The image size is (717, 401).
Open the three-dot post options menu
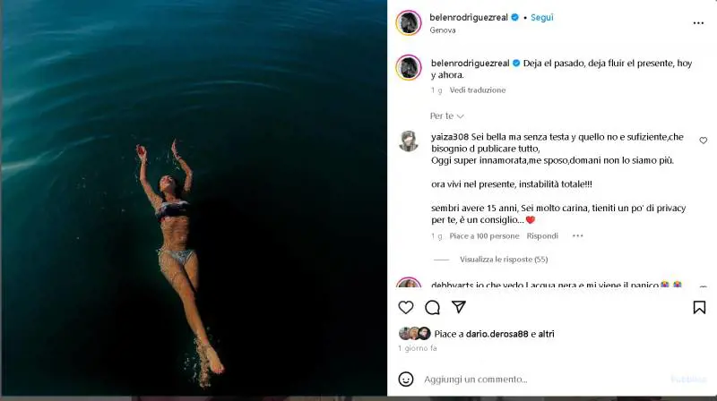(x=698, y=22)
